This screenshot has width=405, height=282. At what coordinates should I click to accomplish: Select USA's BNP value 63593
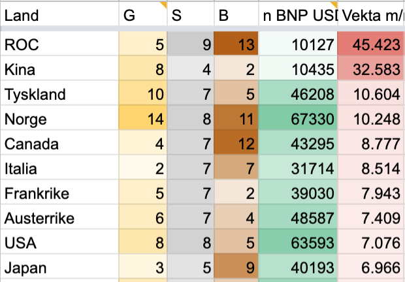click(x=298, y=243)
